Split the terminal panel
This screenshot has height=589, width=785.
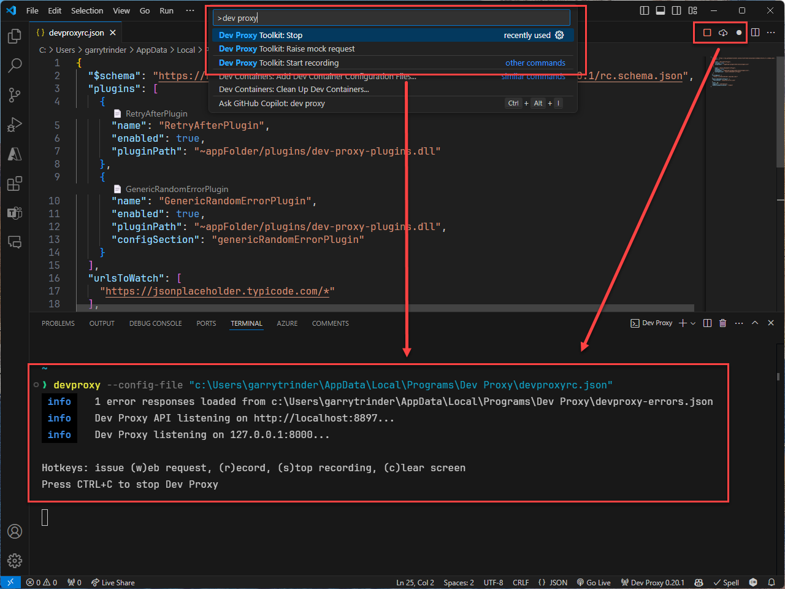(x=707, y=323)
